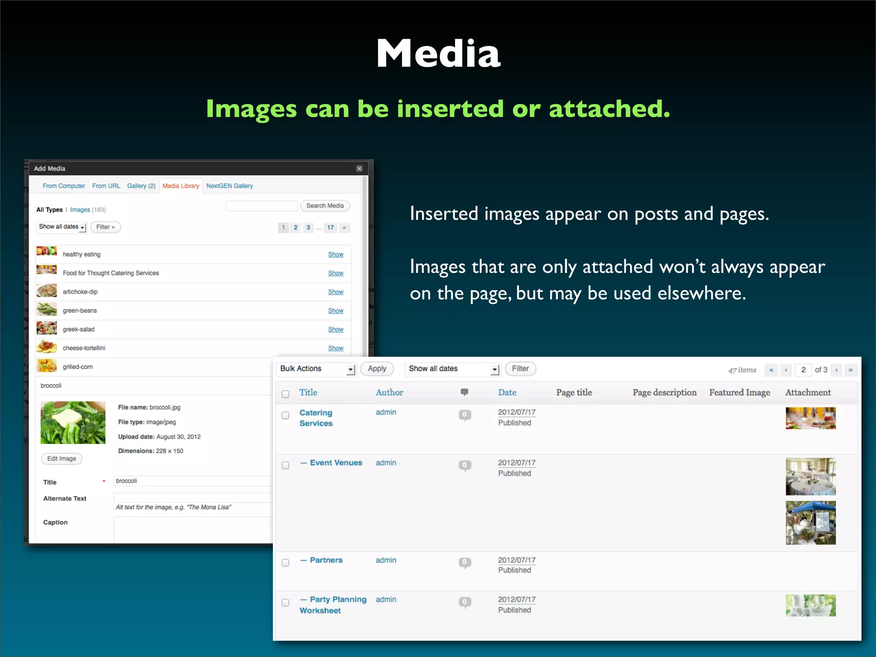The height and width of the screenshot is (657, 876).
Task: Open the Show all dates dropdown in pages list
Action: pos(453,369)
